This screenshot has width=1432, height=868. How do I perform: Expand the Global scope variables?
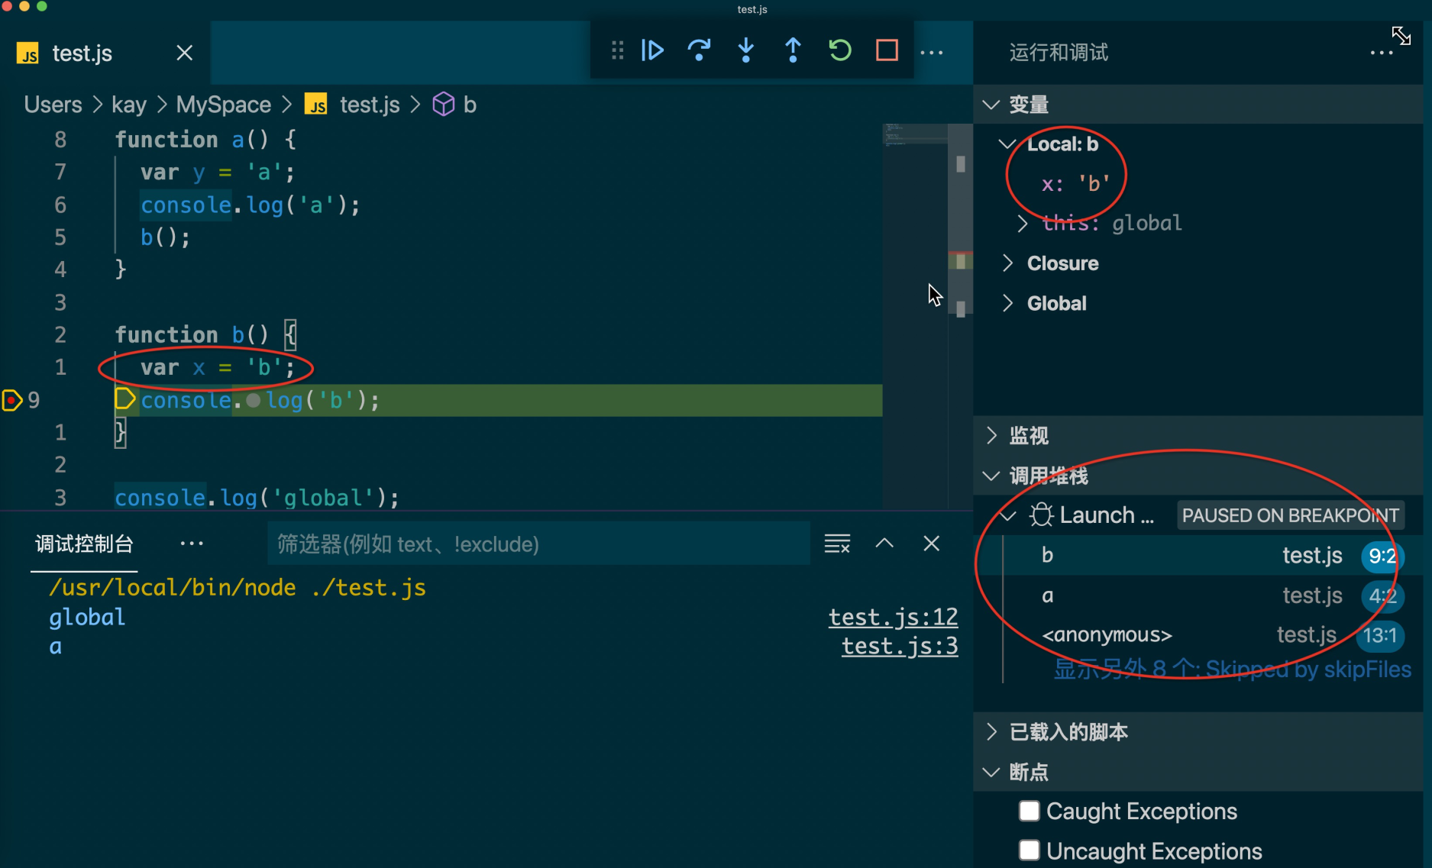1056,304
